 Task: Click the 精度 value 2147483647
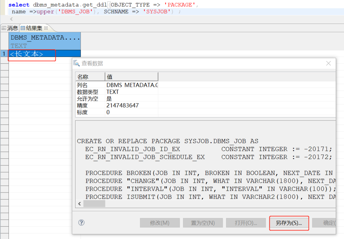click(x=122, y=105)
